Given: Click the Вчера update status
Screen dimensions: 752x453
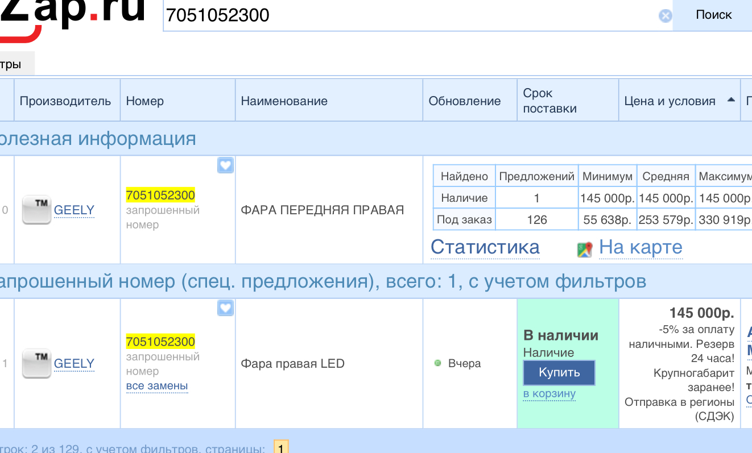Looking at the screenshot, I should click(464, 364).
